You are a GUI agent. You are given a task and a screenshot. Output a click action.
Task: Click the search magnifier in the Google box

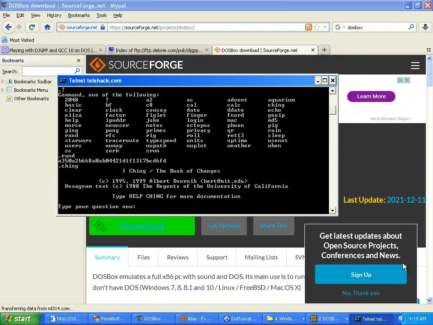pyautogui.click(x=411, y=27)
